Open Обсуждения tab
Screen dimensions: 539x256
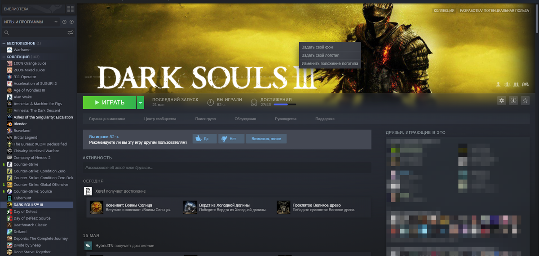pos(245,119)
